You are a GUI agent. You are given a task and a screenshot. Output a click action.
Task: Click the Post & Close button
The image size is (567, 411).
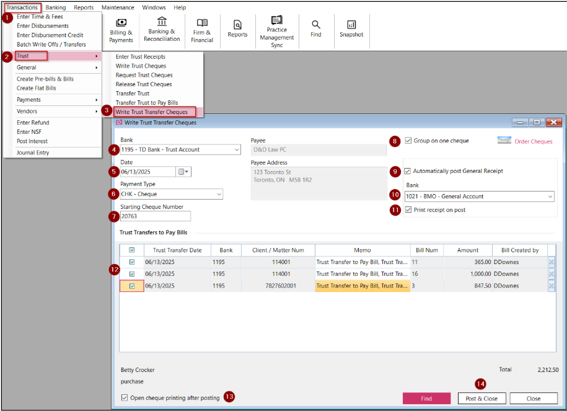[x=481, y=399]
